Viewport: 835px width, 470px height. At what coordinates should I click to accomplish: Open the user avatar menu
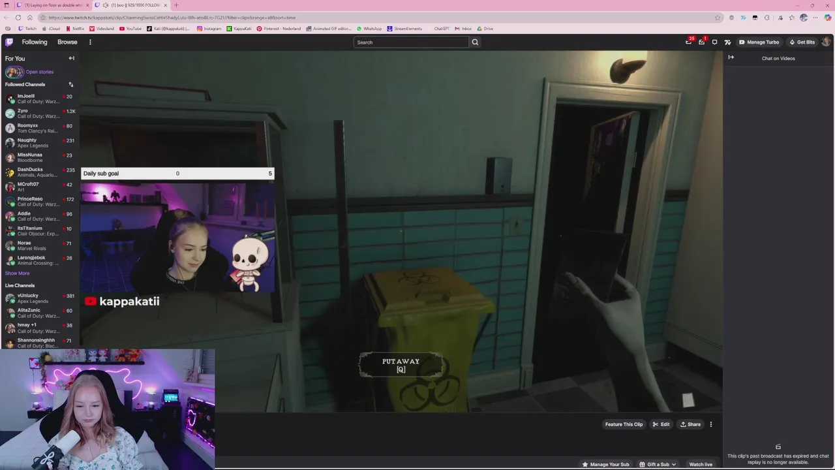point(826,42)
